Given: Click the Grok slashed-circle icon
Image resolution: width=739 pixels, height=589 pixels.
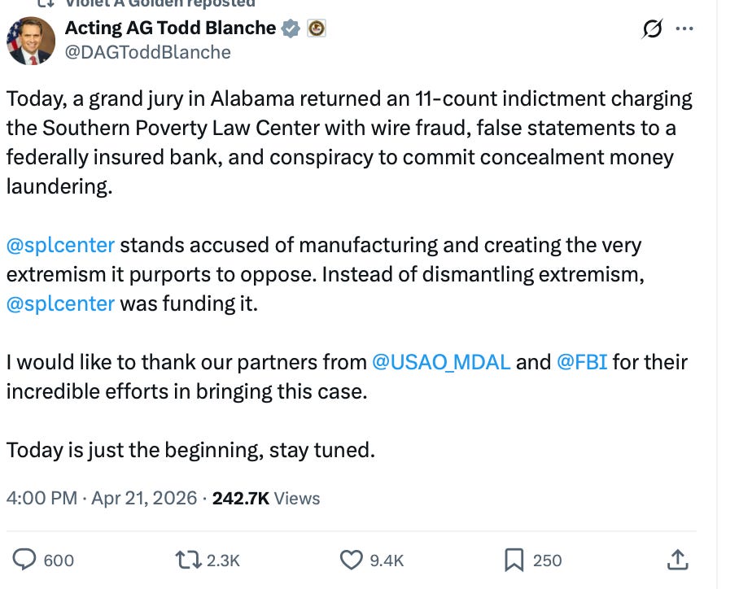Looking at the screenshot, I should coord(652,29).
